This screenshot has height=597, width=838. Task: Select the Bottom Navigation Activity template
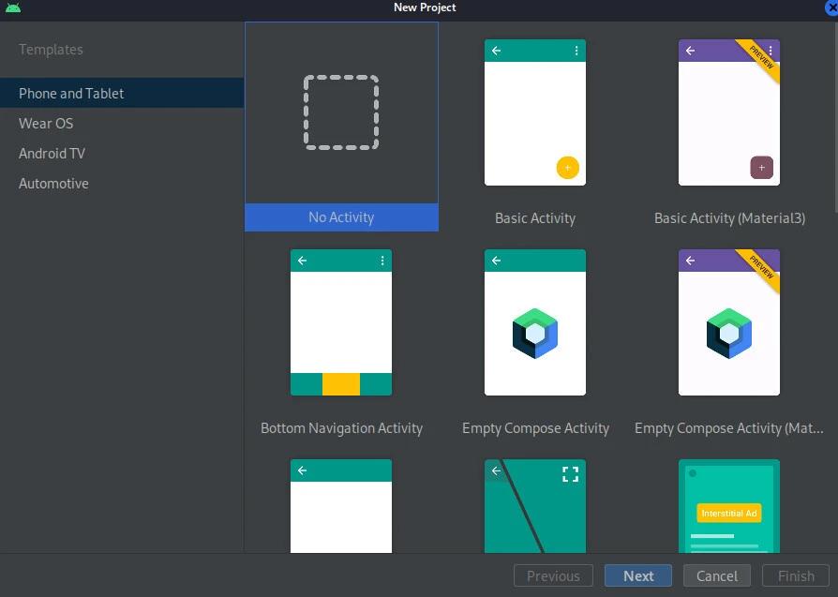341,322
